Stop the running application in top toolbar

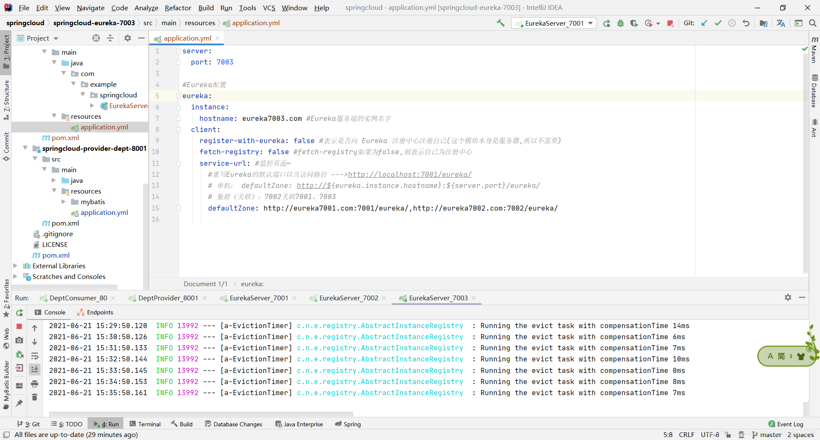670,23
